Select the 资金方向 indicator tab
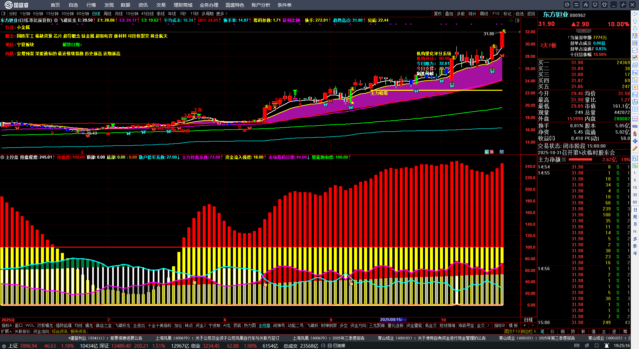 coord(358,325)
